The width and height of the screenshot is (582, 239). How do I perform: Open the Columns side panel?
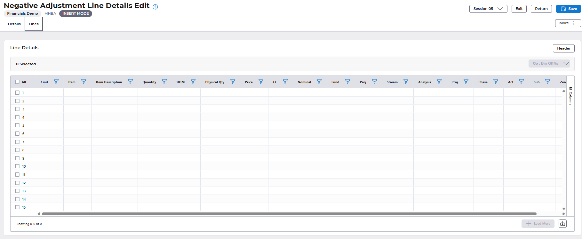point(570,96)
